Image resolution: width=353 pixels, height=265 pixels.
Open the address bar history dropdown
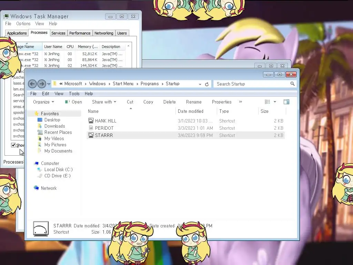200,84
